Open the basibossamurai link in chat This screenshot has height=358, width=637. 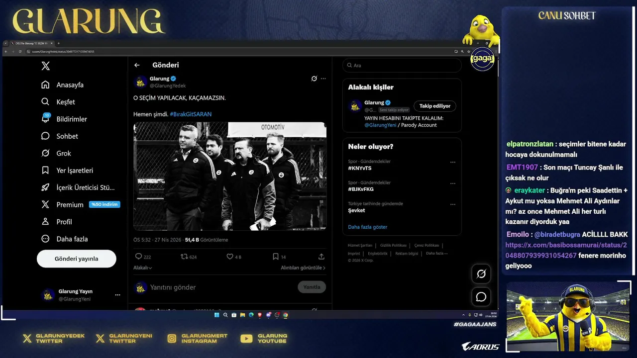tap(566, 251)
